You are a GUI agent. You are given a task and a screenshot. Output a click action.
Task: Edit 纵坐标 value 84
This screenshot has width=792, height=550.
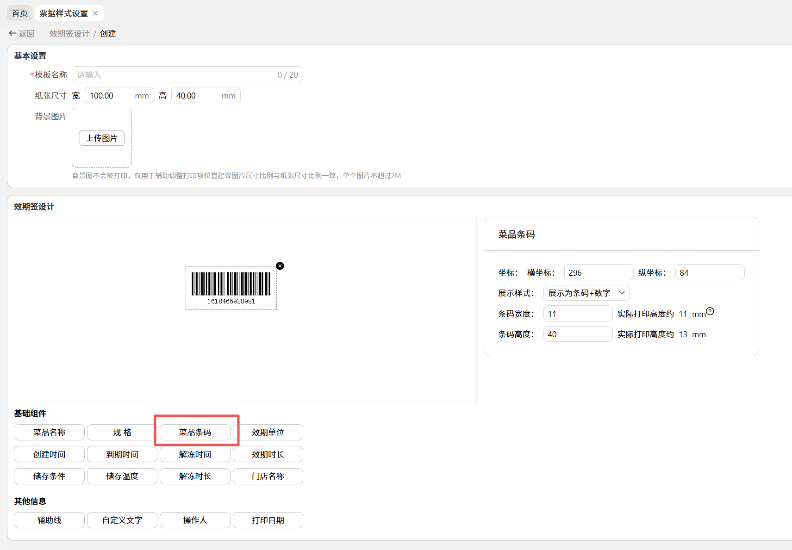pos(710,272)
